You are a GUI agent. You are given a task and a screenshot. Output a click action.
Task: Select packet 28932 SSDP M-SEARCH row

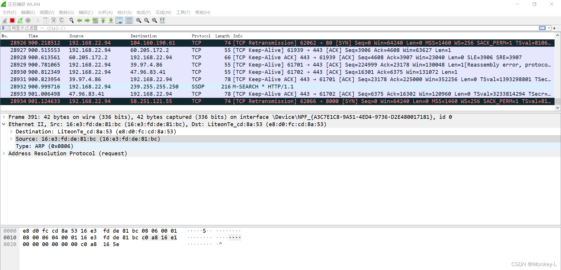click(x=277, y=87)
